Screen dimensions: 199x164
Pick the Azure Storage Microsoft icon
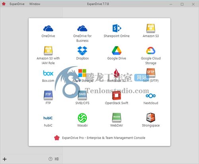pos(82,73)
